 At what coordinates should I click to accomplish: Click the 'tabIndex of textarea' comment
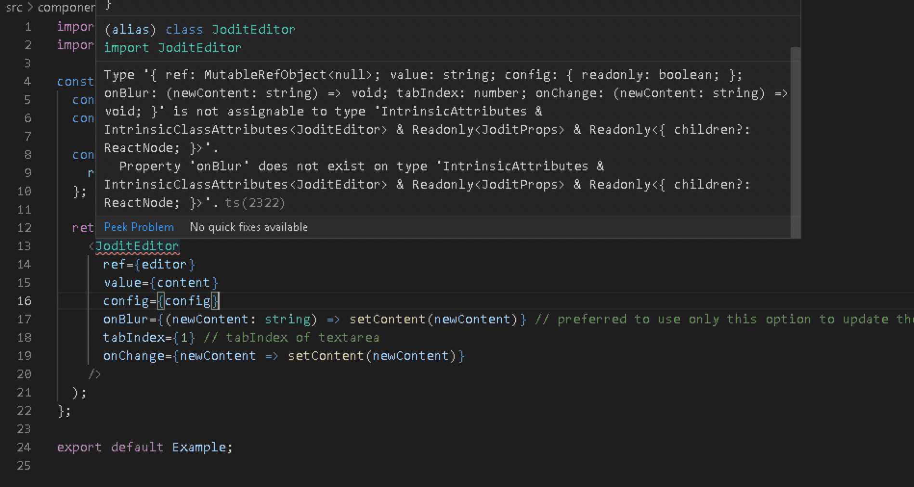tap(291, 338)
